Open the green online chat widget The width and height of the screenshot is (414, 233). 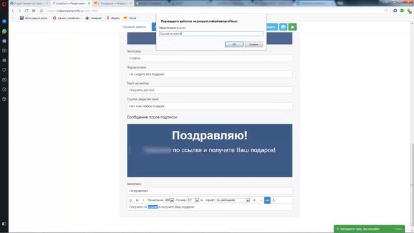coord(369,228)
